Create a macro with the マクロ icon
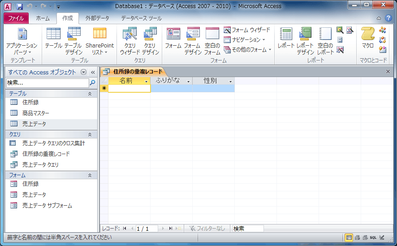The height and width of the screenshot is (246, 397). pos(367,38)
